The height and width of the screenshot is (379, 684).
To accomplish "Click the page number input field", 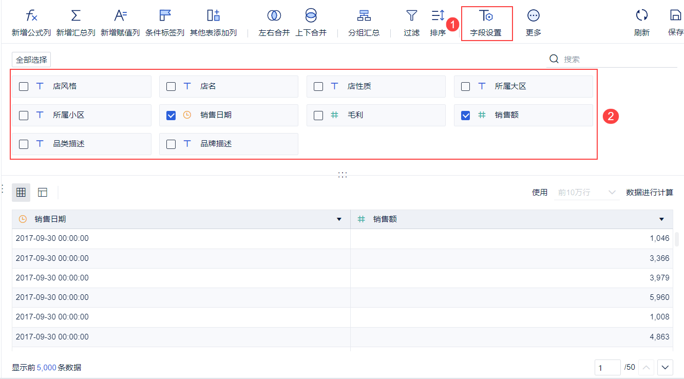I will (x=607, y=367).
